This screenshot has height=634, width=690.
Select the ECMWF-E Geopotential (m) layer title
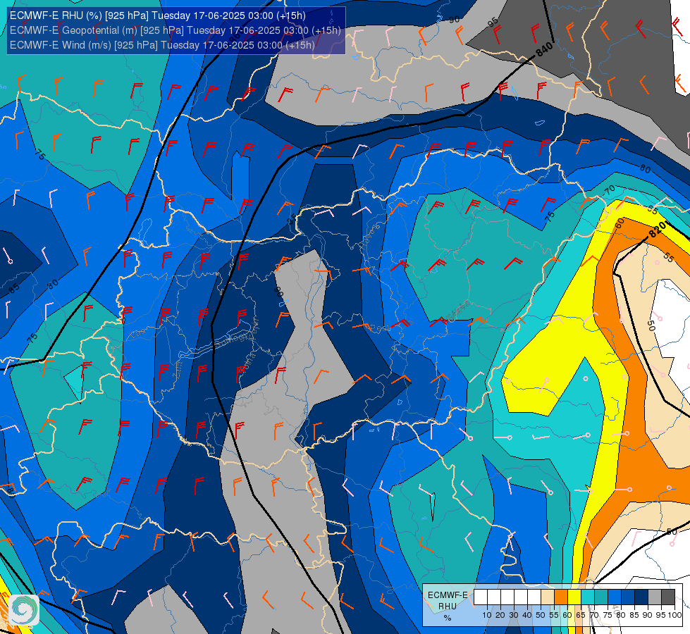(x=175, y=30)
